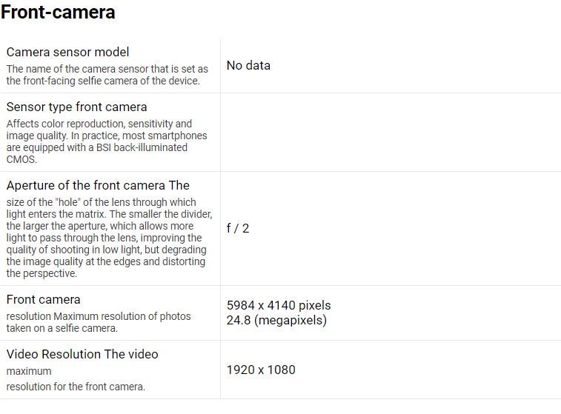Click 'the front-facing selfie camera' text line
This screenshot has height=414, width=561.
pos(103,81)
